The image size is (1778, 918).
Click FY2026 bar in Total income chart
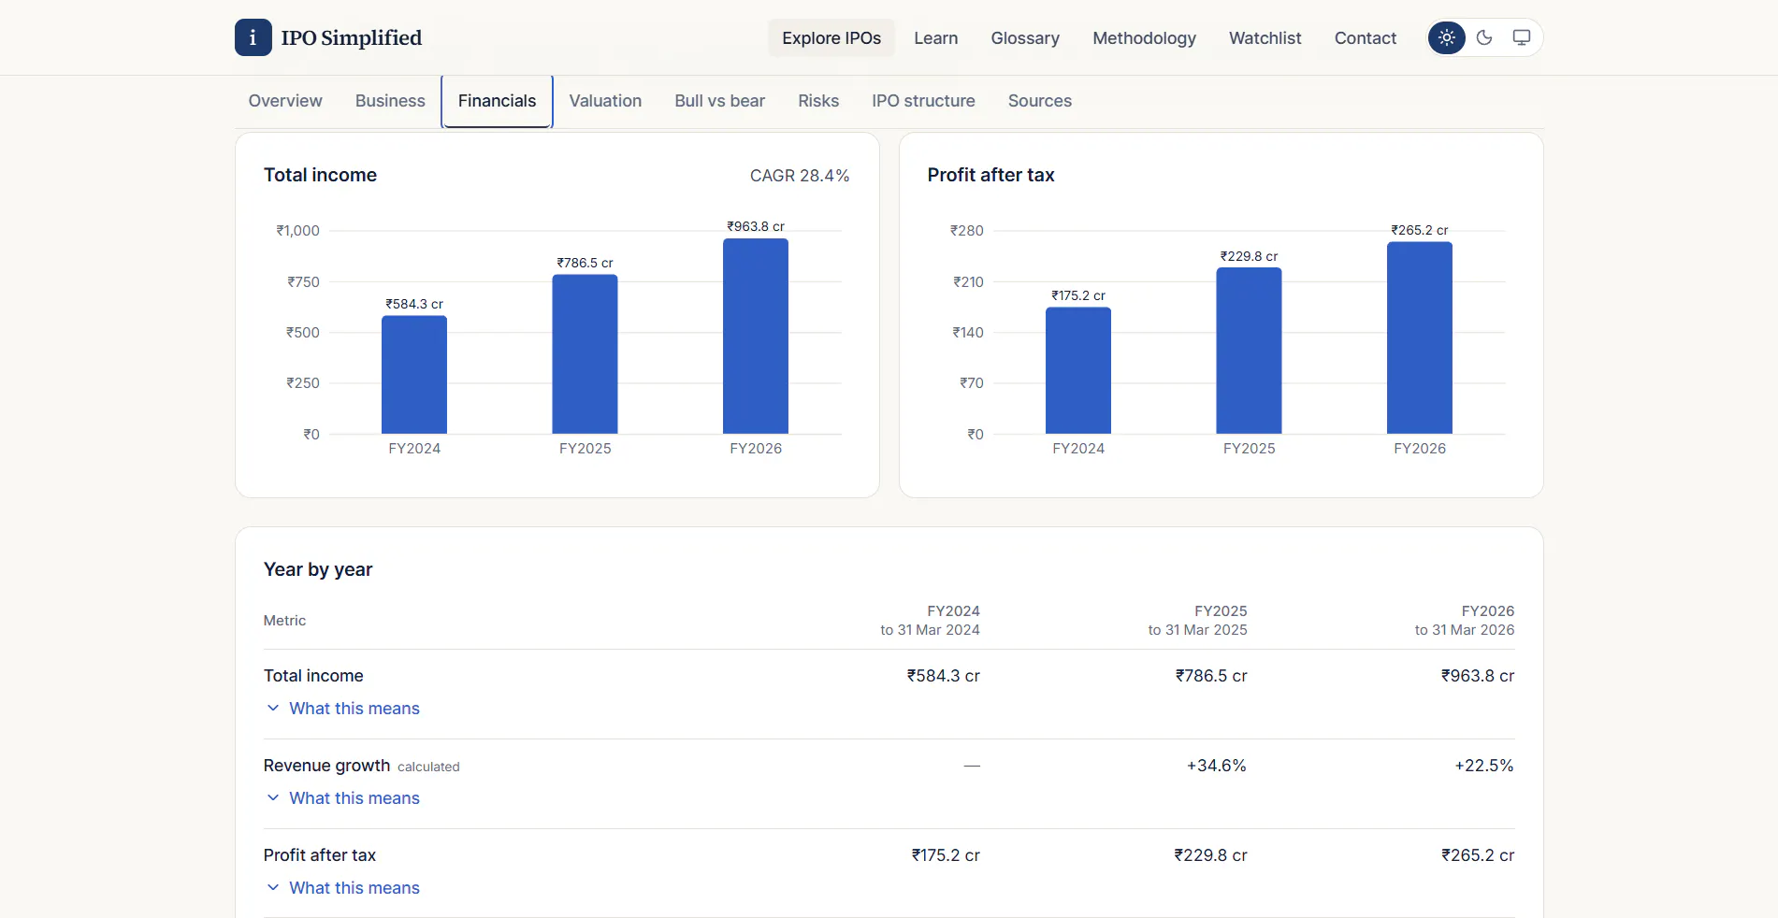(x=756, y=337)
